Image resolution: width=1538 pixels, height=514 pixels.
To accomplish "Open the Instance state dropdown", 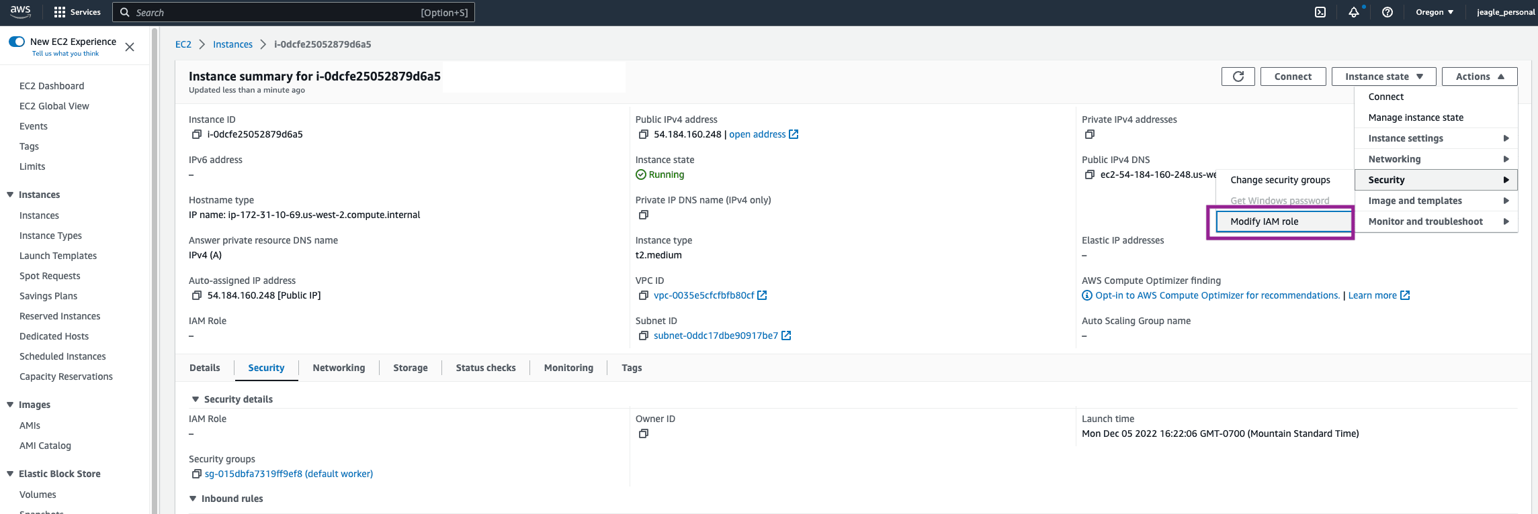I will [x=1383, y=76].
